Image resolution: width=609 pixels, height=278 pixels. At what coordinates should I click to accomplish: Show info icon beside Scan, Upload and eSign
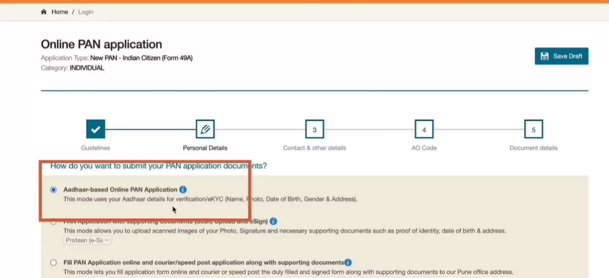point(273,222)
